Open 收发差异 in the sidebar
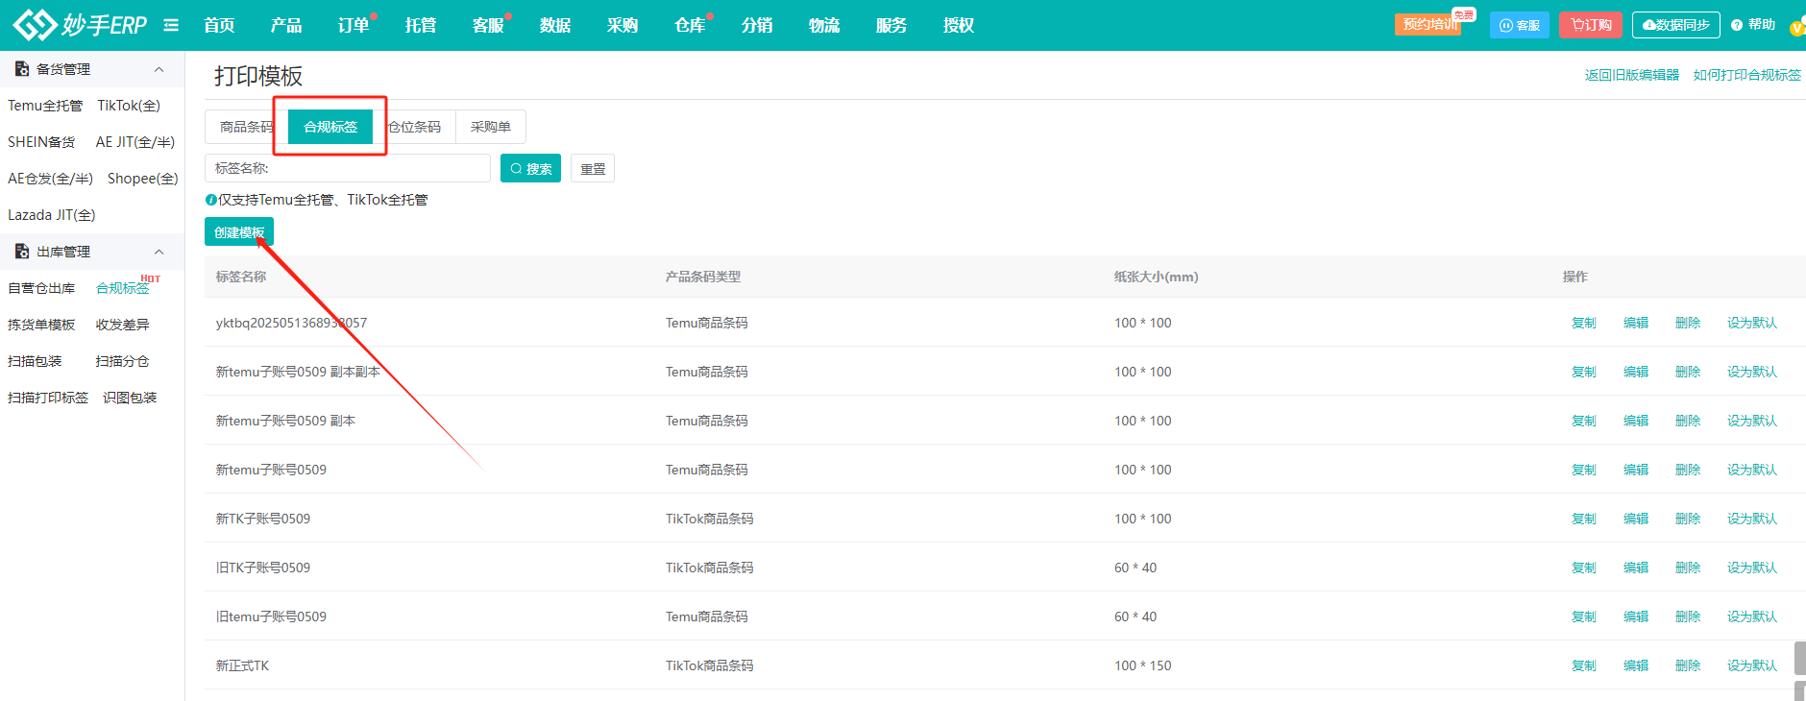Screen dimensions: 1806x701 123,325
